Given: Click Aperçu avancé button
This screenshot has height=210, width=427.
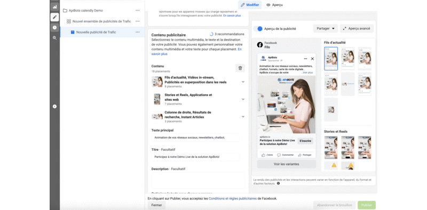Looking at the screenshot, I should (x=357, y=29).
